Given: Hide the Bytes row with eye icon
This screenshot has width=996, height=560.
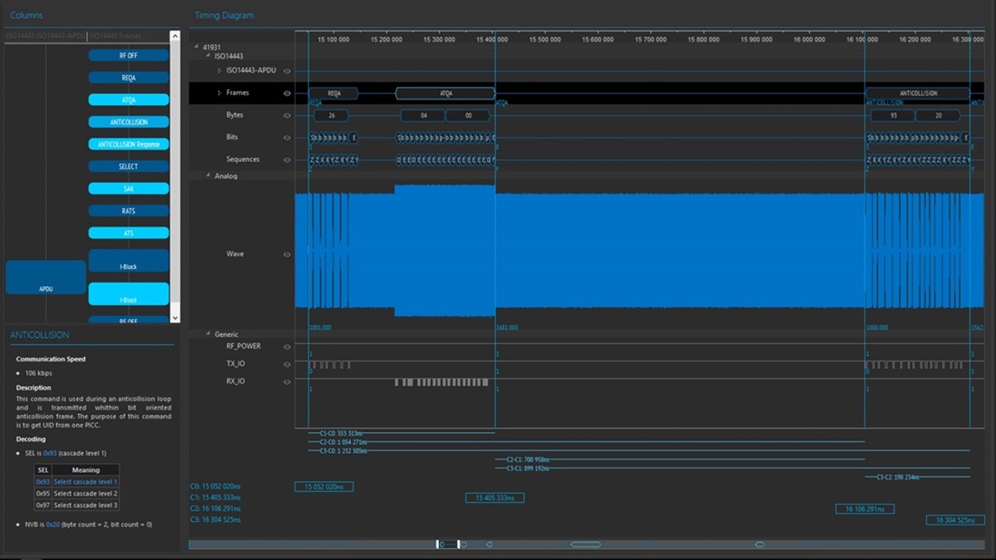Looking at the screenshot, I should pyautogui.click(x=287, y=116).
